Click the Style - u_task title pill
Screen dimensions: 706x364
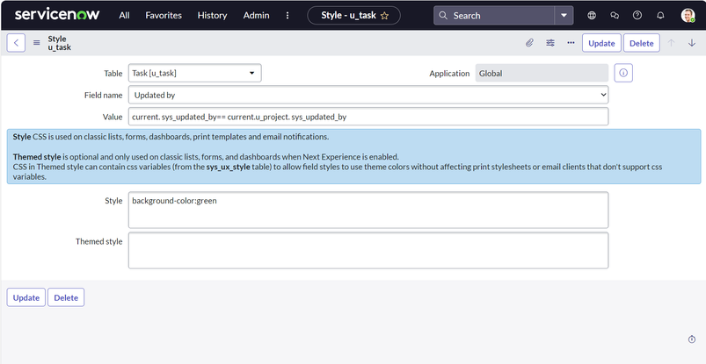click(x=353, y=15)
